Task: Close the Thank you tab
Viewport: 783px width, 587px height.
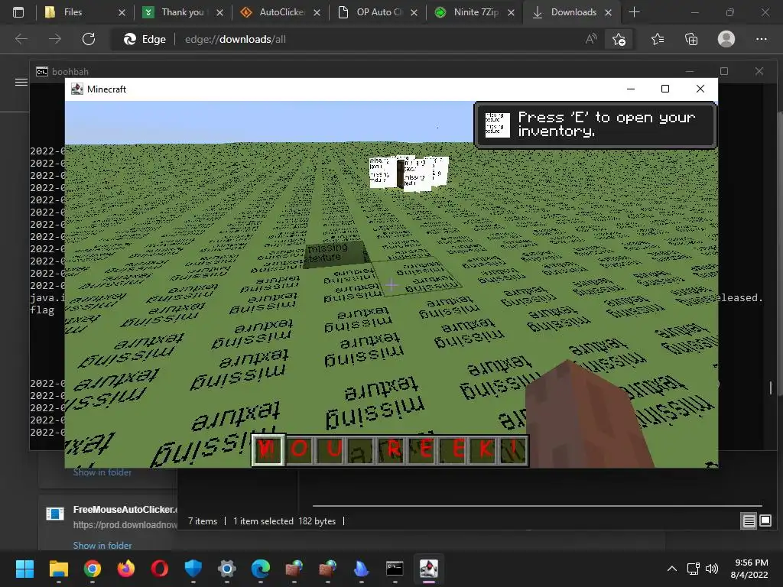Action: click(219, 13)
